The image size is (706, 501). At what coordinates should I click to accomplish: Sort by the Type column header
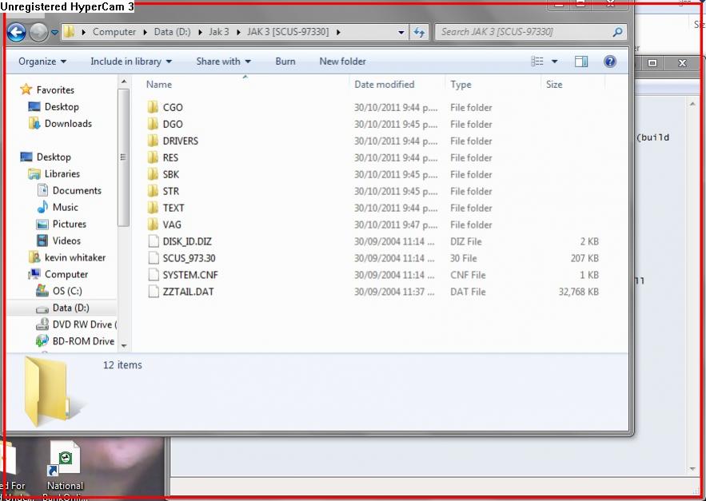[x=461, y=85]
